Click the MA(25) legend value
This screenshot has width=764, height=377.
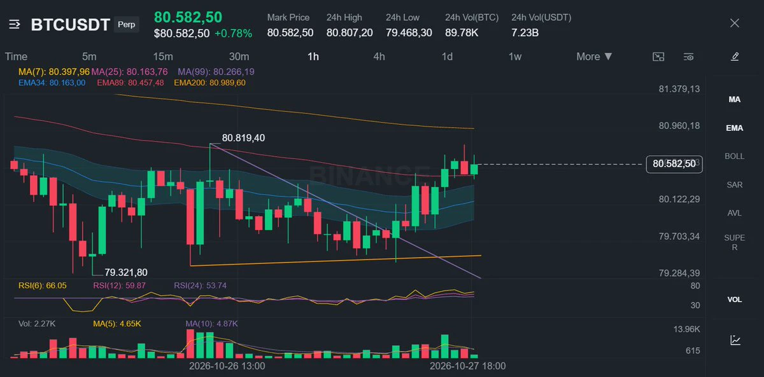click(x=129, y=72)
